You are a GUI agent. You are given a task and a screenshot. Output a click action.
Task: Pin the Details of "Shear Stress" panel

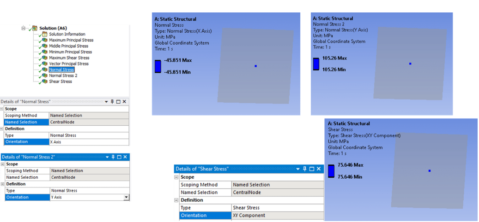coord(304,169)
